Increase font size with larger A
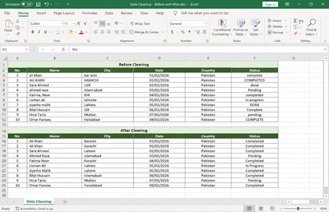Screen dimensions: 329x212 pyautogui.click(x=79, y=24)
